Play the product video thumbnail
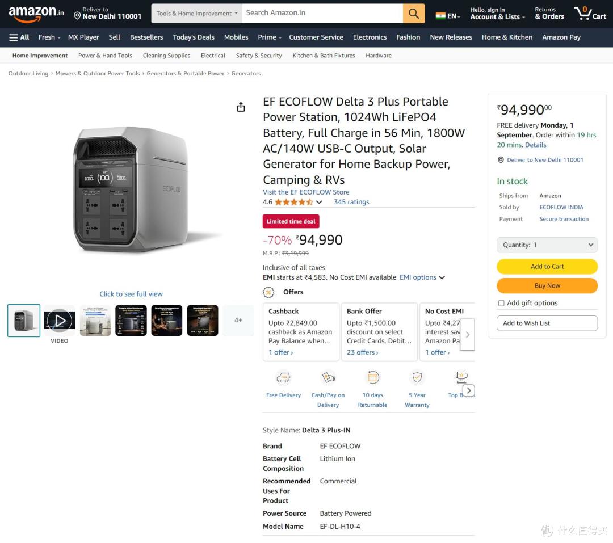Screen dimensions: 613x543 [x=60, y=320]
